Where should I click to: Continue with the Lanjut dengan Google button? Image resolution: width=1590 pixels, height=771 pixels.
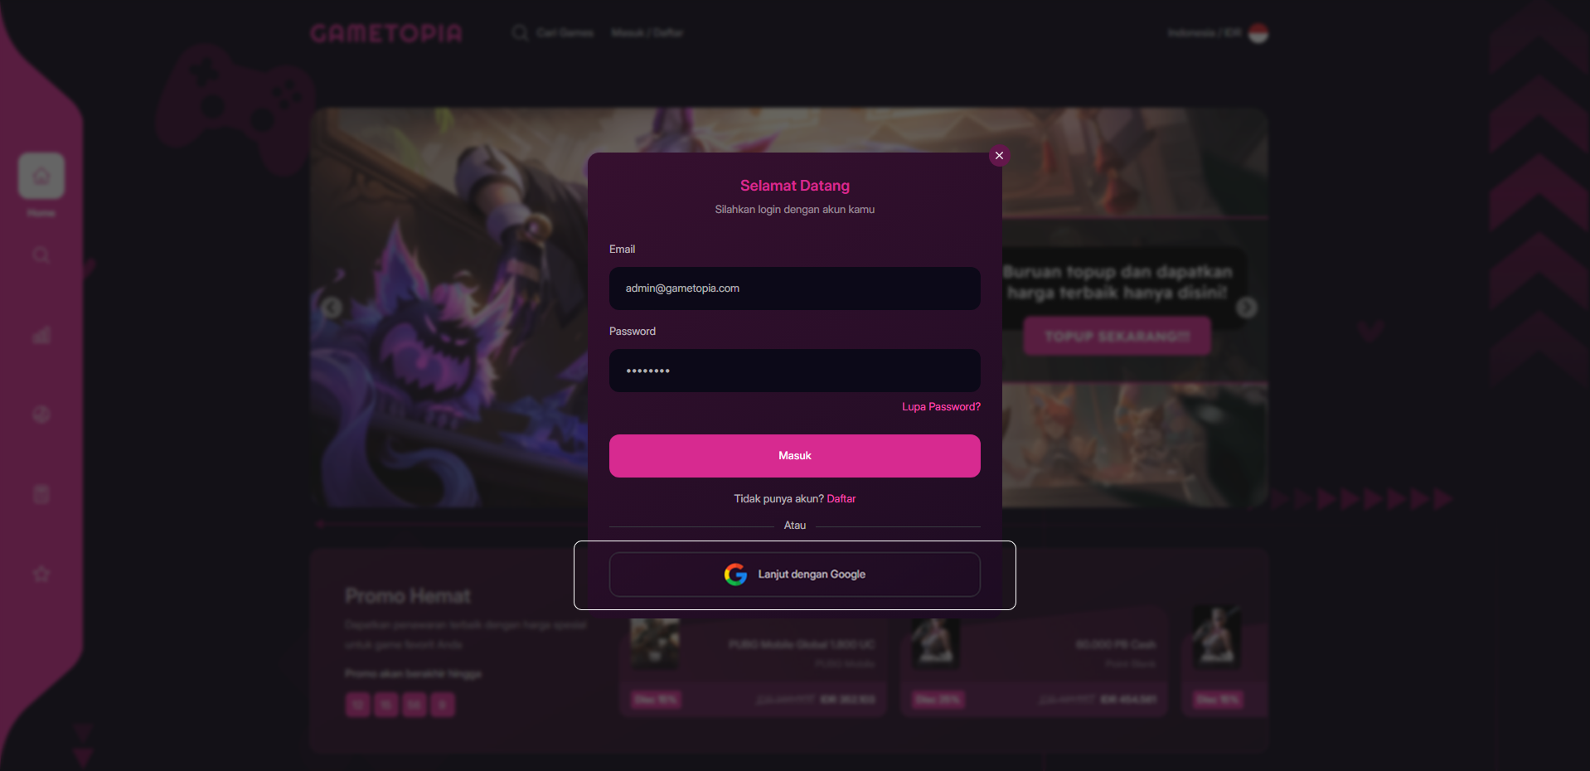pyautogui.click(x=795, y=575)
